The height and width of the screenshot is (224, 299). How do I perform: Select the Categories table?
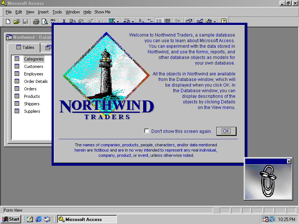tap(34, 59)
